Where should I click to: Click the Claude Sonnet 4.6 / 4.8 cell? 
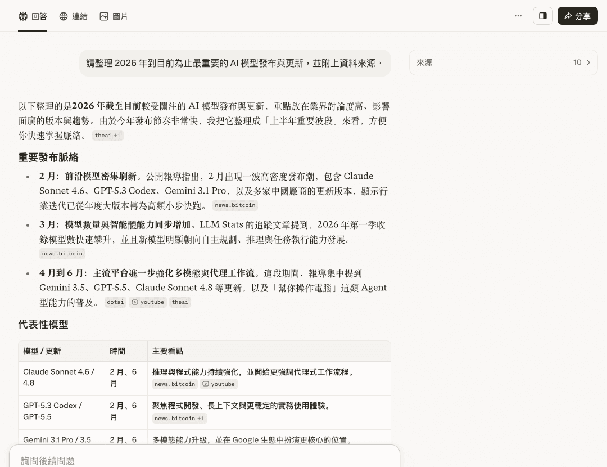coord(62,378)
